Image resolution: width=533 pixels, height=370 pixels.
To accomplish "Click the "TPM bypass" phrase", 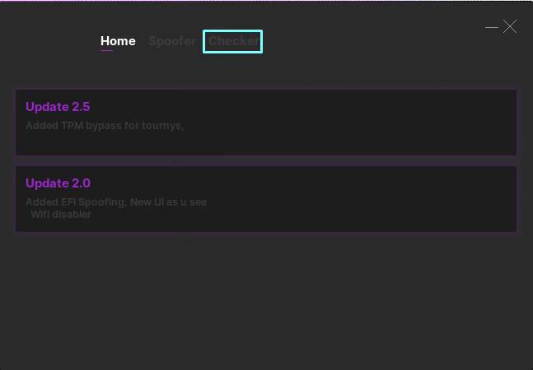I will pyautogui.click(x=91, y=126).
